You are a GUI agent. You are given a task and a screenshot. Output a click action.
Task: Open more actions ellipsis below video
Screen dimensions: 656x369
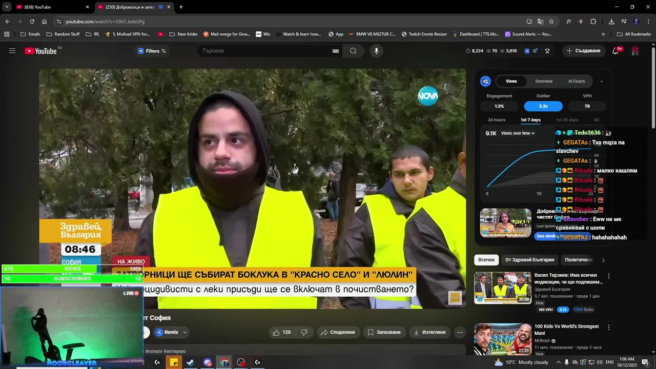pos(460,332)
